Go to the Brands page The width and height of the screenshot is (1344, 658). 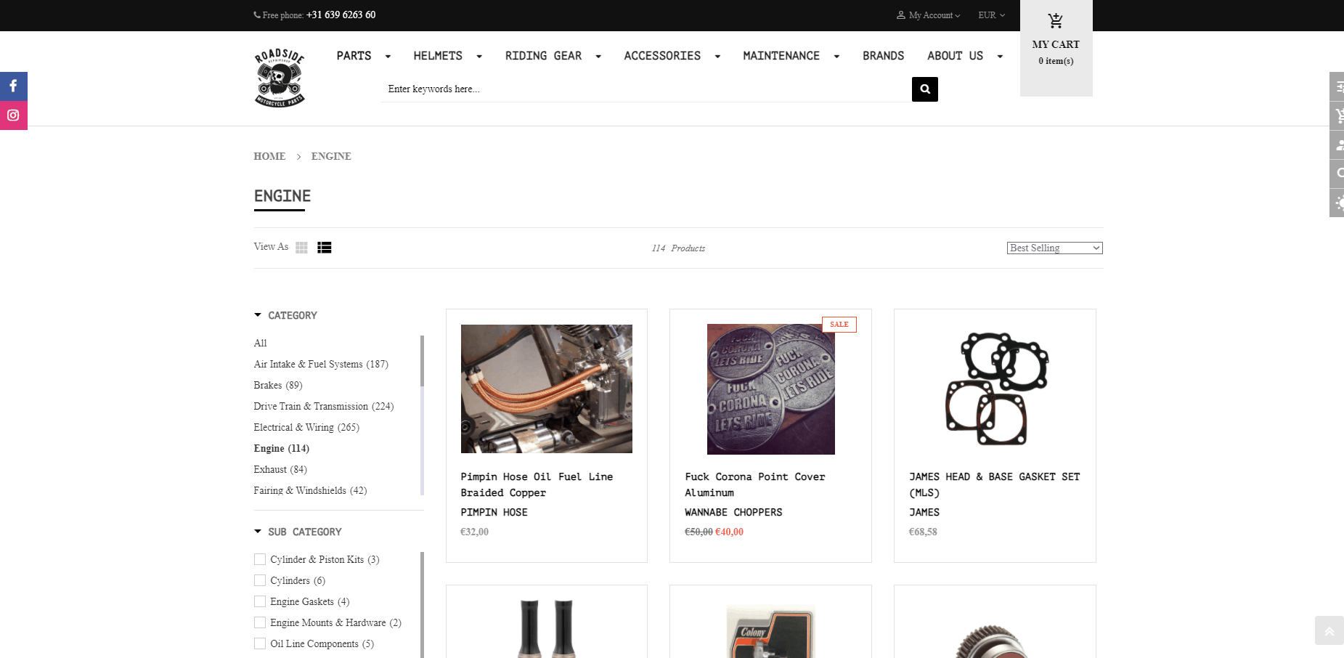click(x=883, y=56)
